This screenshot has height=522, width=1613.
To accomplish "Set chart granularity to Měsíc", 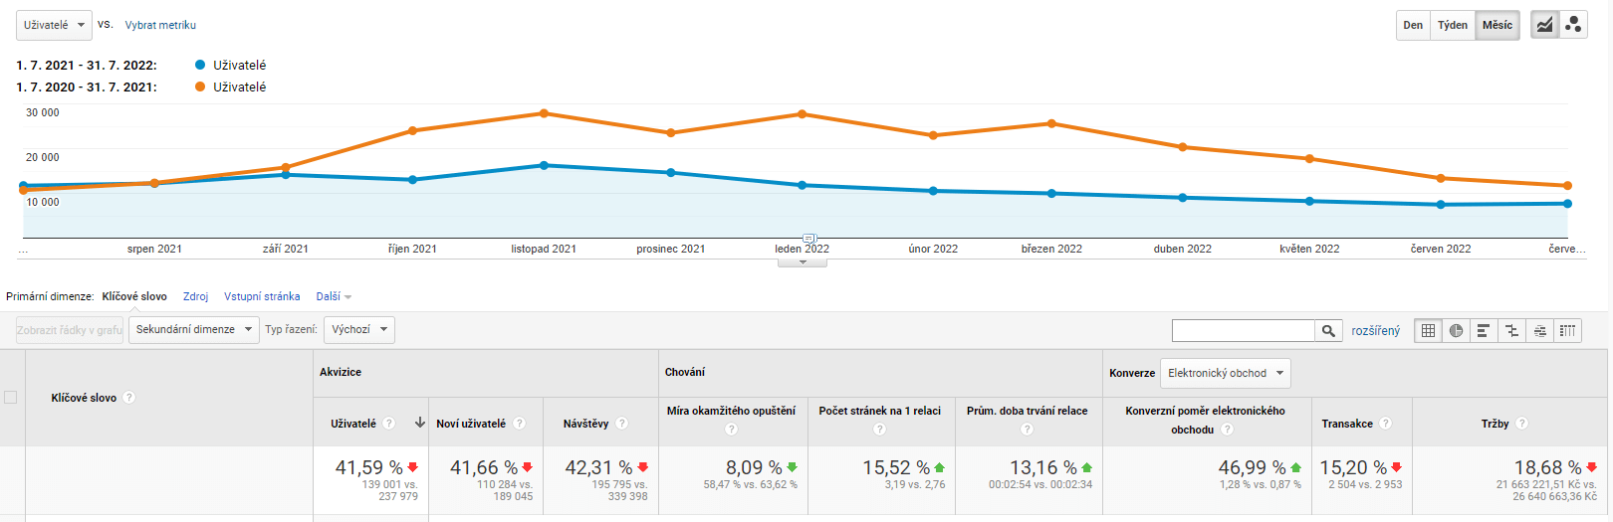I will tap(1498, 25).
